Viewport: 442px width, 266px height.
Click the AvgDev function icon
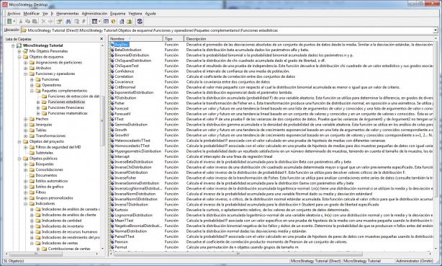[112, 45]
